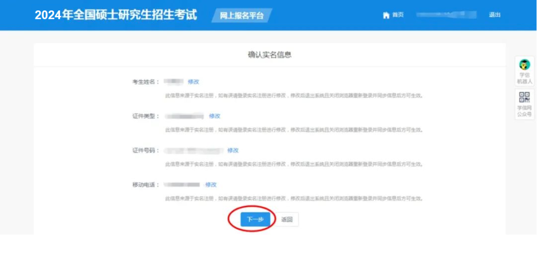Click the 考生姓名 label
This screenshot has height=256, width=537.
(x=146, y=82)
